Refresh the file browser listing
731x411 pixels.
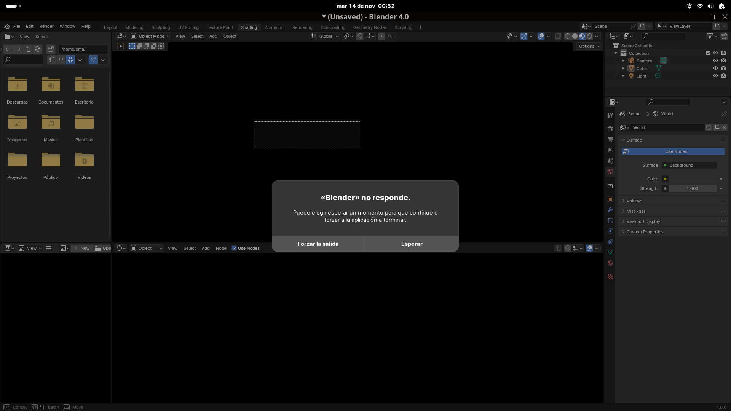tap(38, 49)
